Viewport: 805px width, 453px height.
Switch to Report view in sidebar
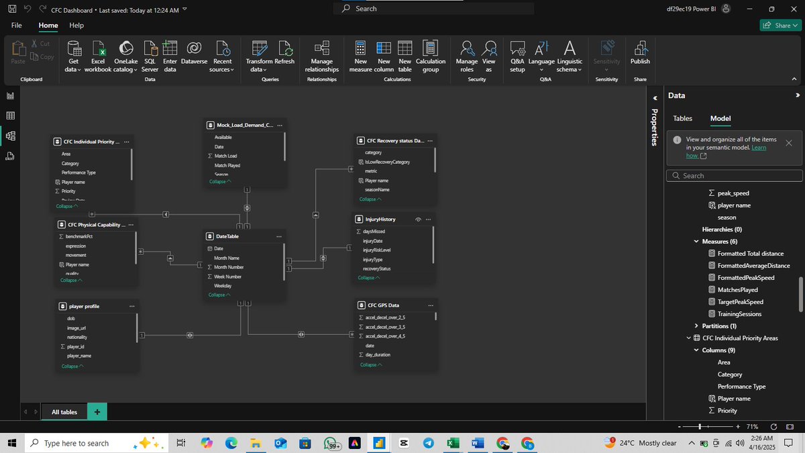[10, 96]
